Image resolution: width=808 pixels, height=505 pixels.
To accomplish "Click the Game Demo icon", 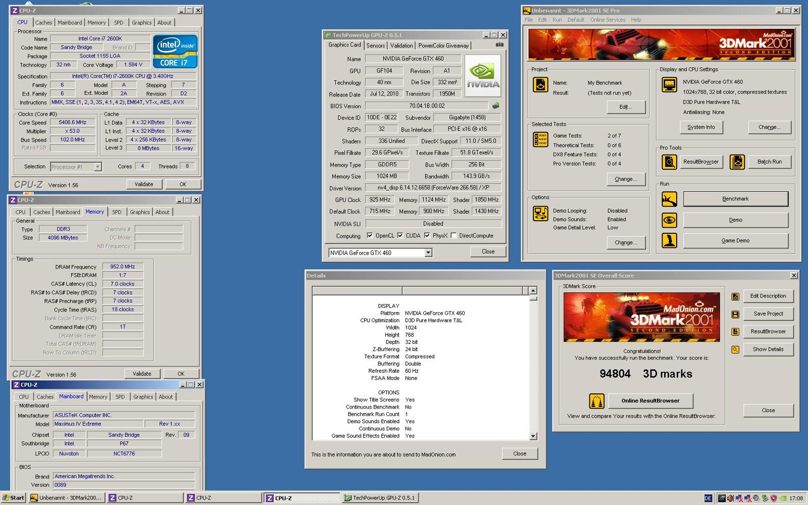I will (x=670, y=241).
